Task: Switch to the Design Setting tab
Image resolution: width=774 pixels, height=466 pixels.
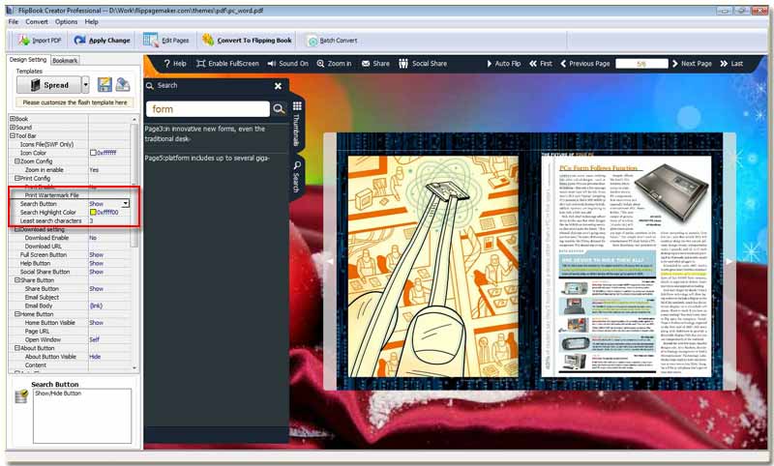Action: pyautogui.click(x=28, y=60)
